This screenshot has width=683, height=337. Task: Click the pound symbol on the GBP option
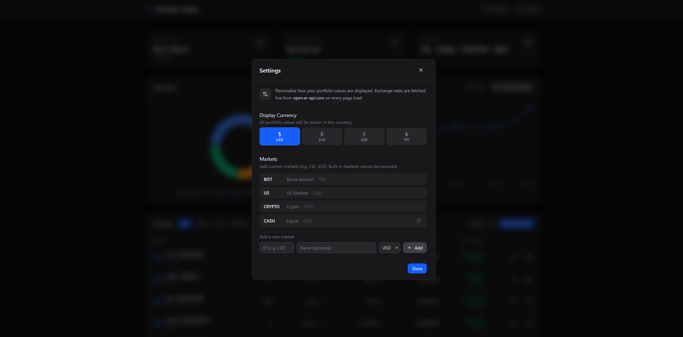pyautogui.click(x=364, y=134)
